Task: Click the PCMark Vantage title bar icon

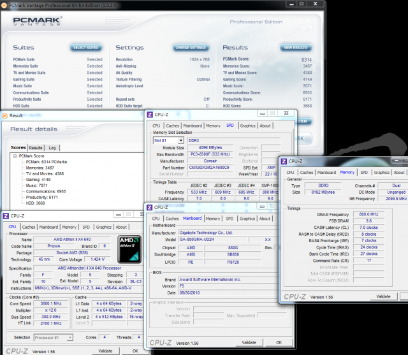Action: click(4, 6)
